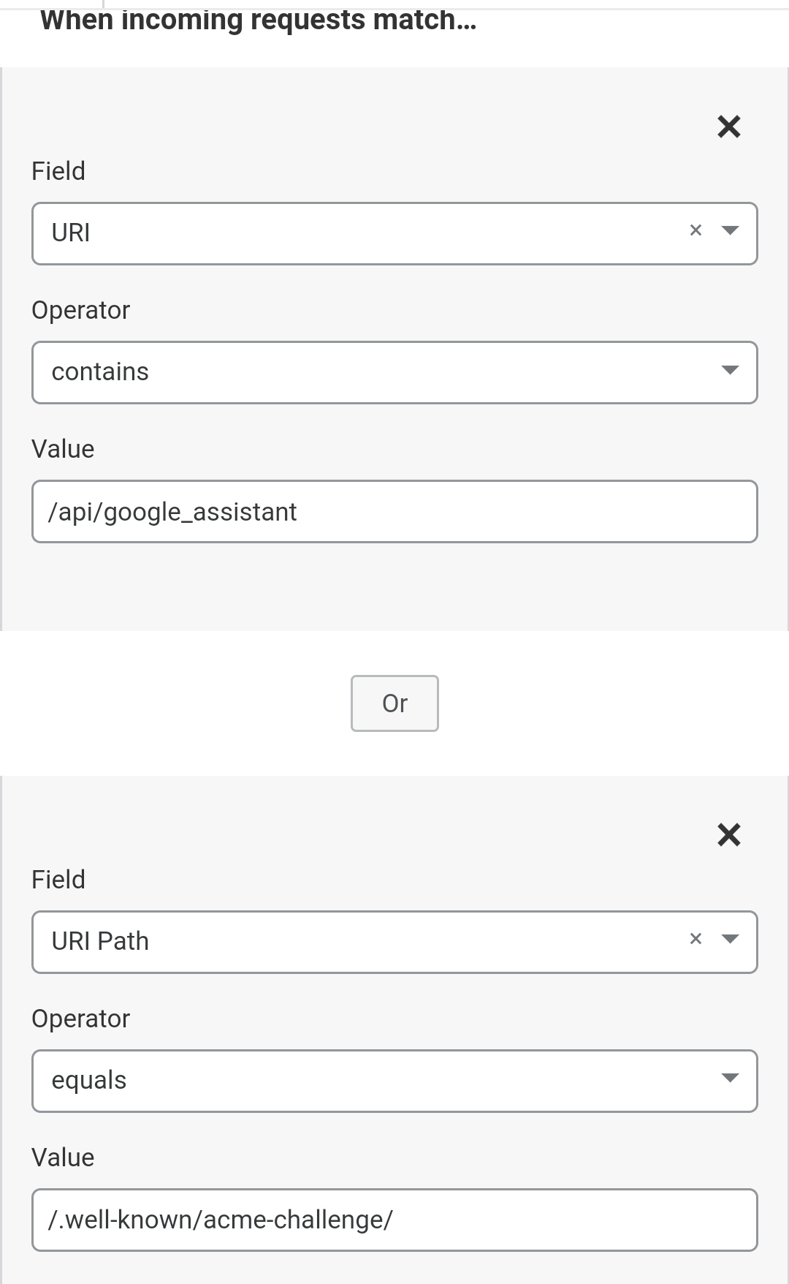Click the Value label above /api/google_assistant

pyautogui.click(x=63, y=449)
